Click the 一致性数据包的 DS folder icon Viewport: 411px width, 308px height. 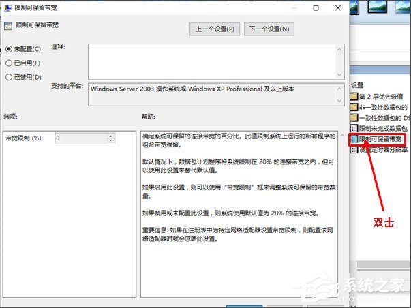(353, 117)
